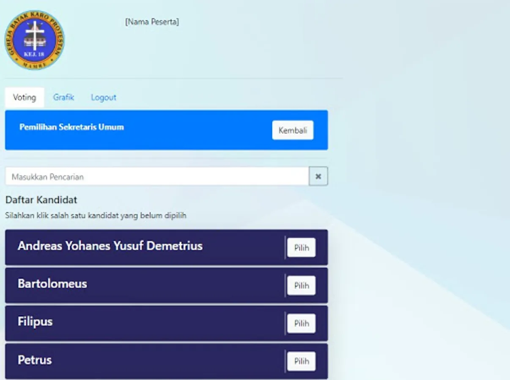
Task: Click the Silahkan klik salah satu kandidat instruction
Action: tap(96, 216)
